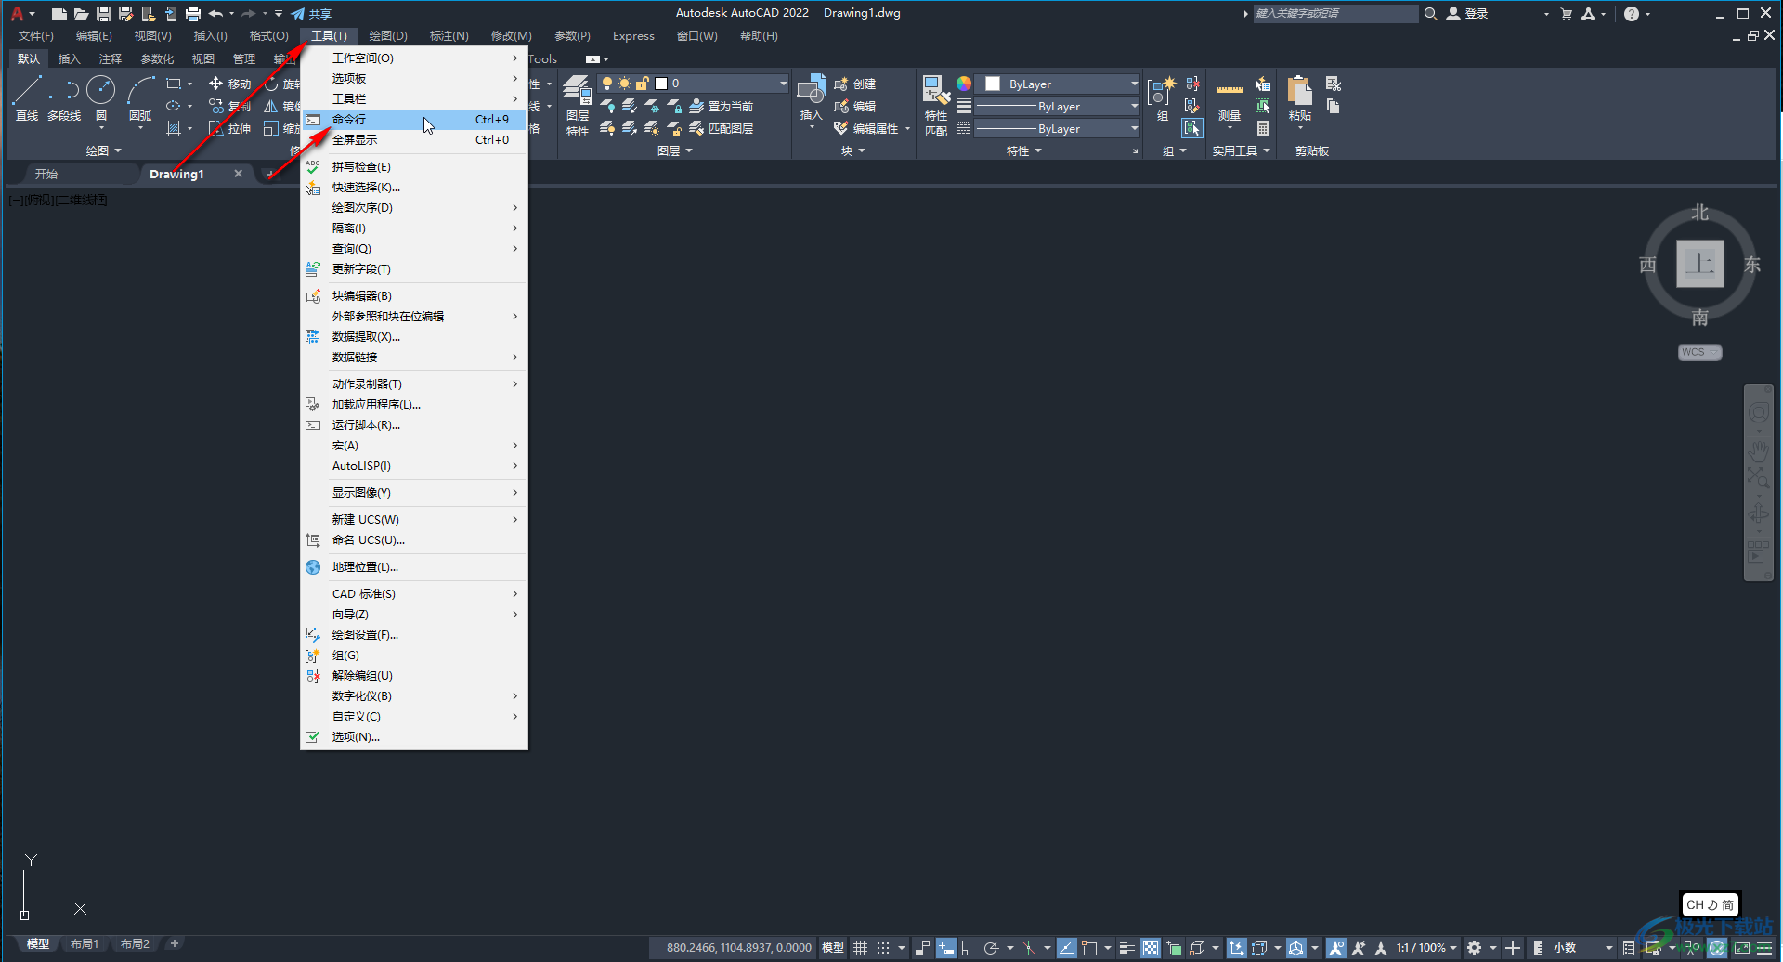1783x962 pixels.
Task: Toggle snap mode dots in the status bar
Action: 883,948
